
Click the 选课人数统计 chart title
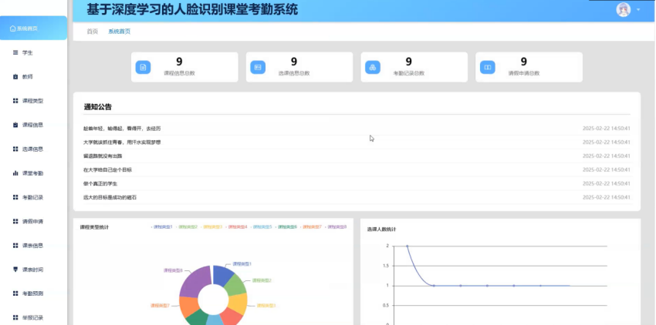[381, 230]
